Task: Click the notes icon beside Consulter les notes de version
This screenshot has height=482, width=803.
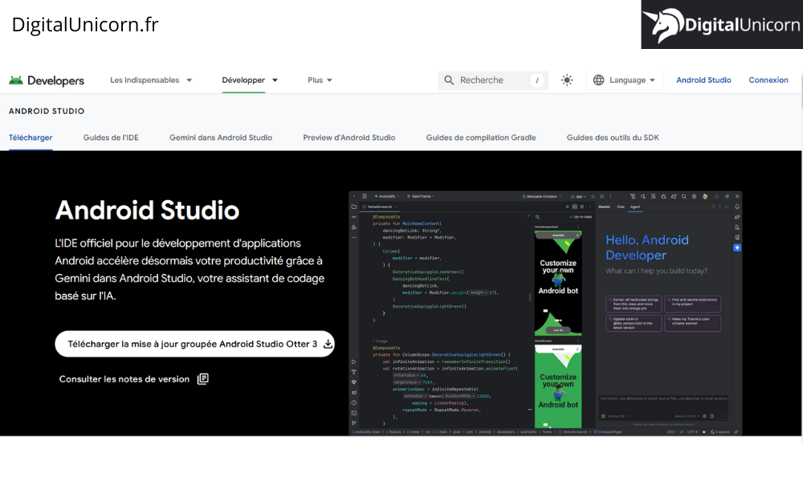Action: click(x=202, y=378)
